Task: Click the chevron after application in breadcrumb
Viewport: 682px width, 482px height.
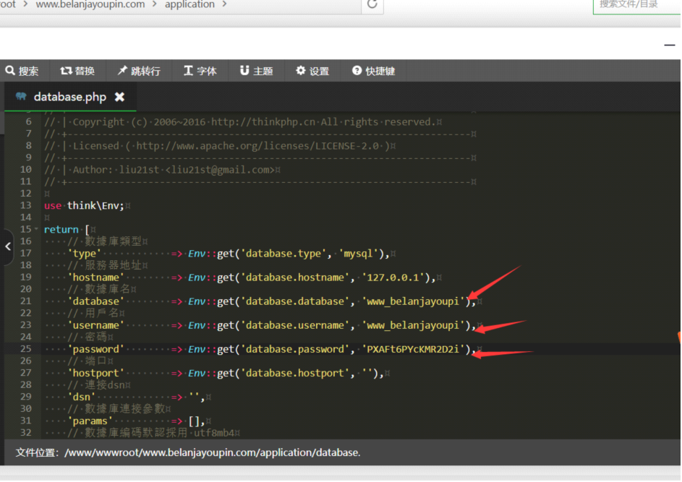Action: pos(224,4)
